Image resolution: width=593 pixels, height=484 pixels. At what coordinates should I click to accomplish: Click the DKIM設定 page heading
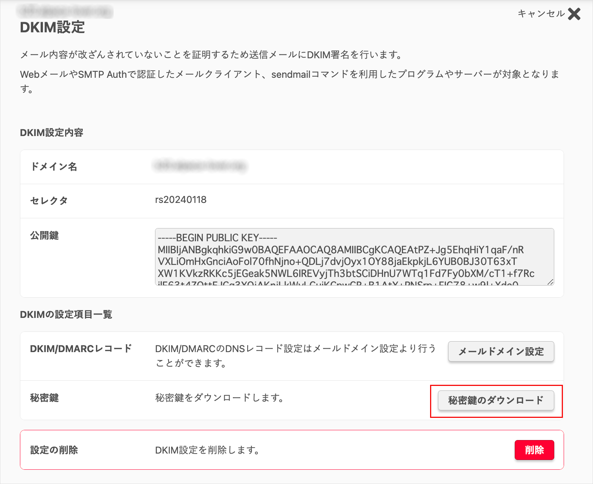tap(52, 27)
